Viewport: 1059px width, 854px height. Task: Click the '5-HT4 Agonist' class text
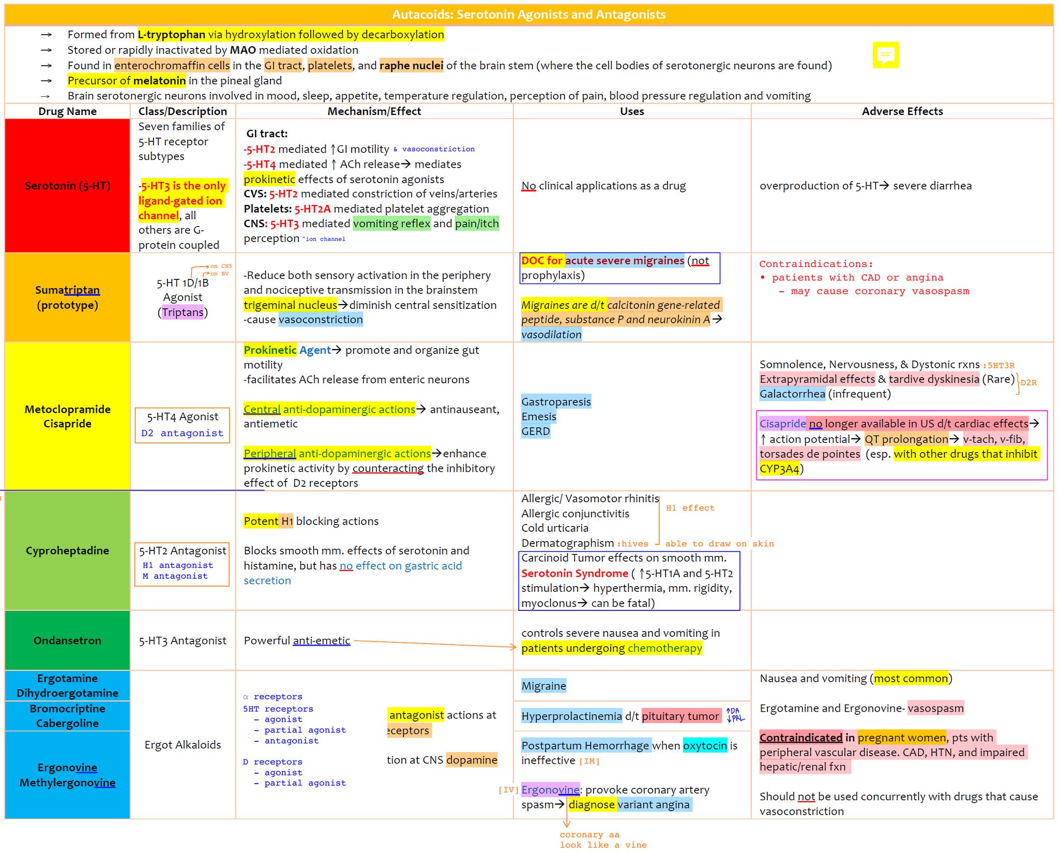click(x=183, y=416)
